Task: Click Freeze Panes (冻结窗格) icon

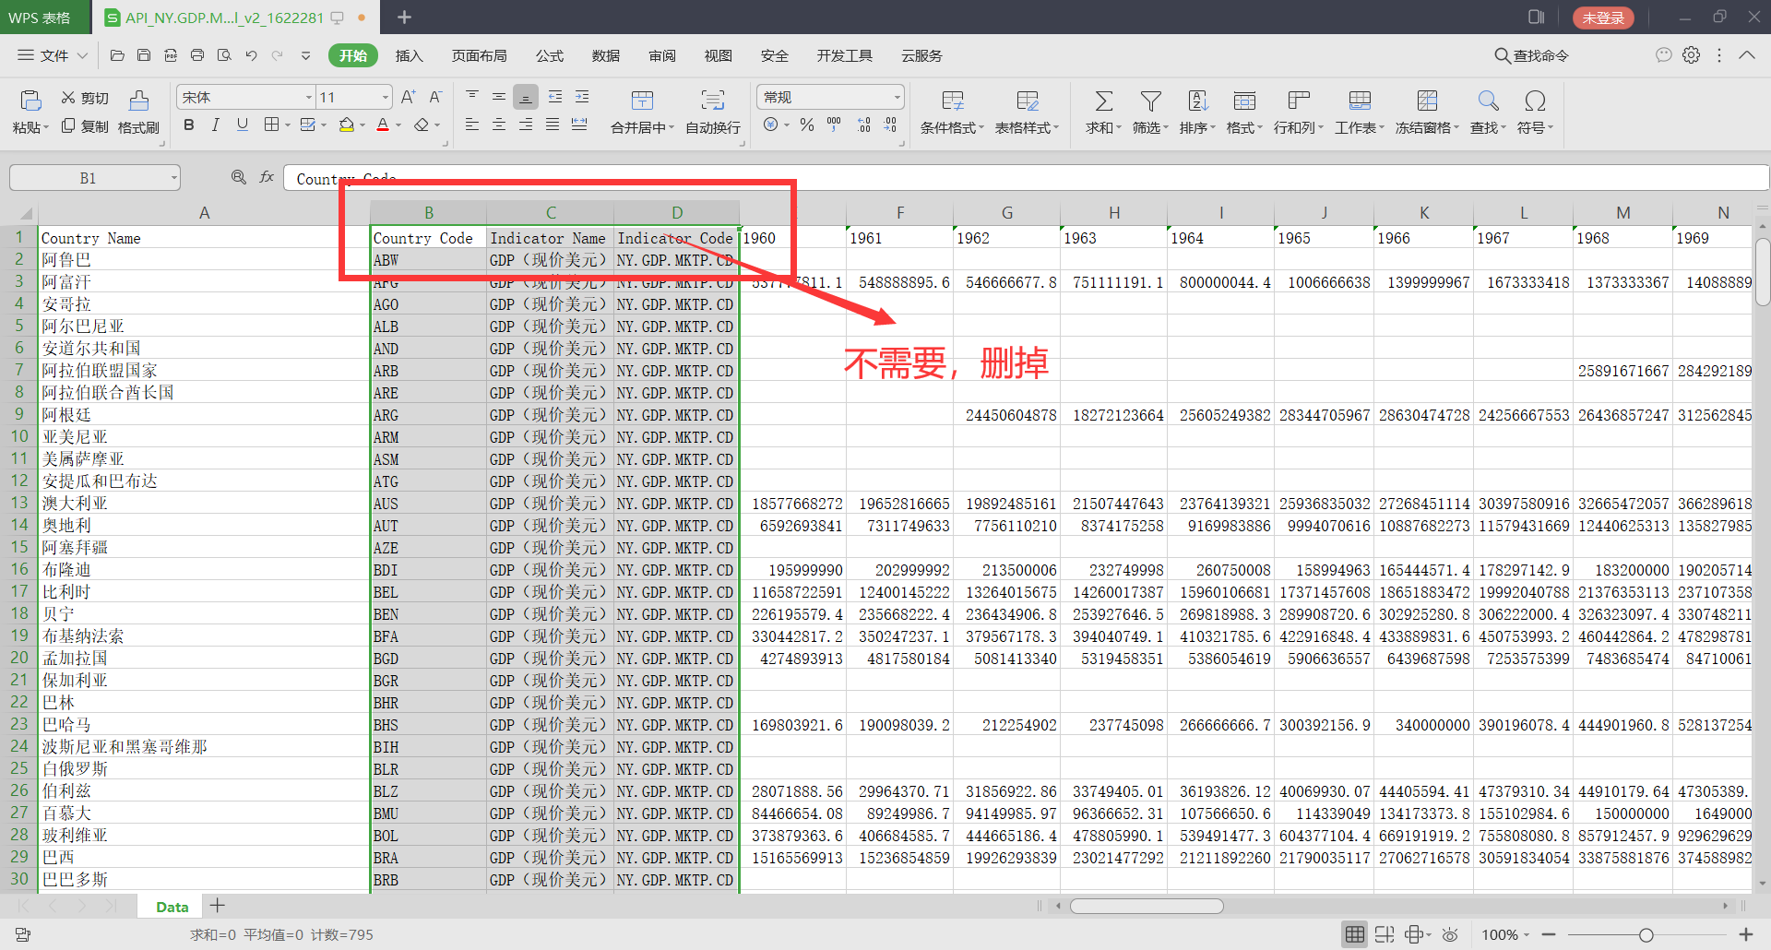Action: click(1427, 101)
